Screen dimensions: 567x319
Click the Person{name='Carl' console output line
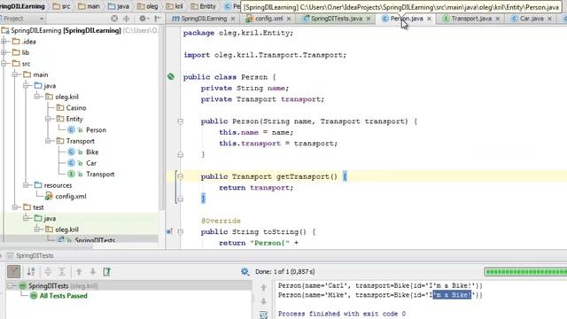(380, 285)
